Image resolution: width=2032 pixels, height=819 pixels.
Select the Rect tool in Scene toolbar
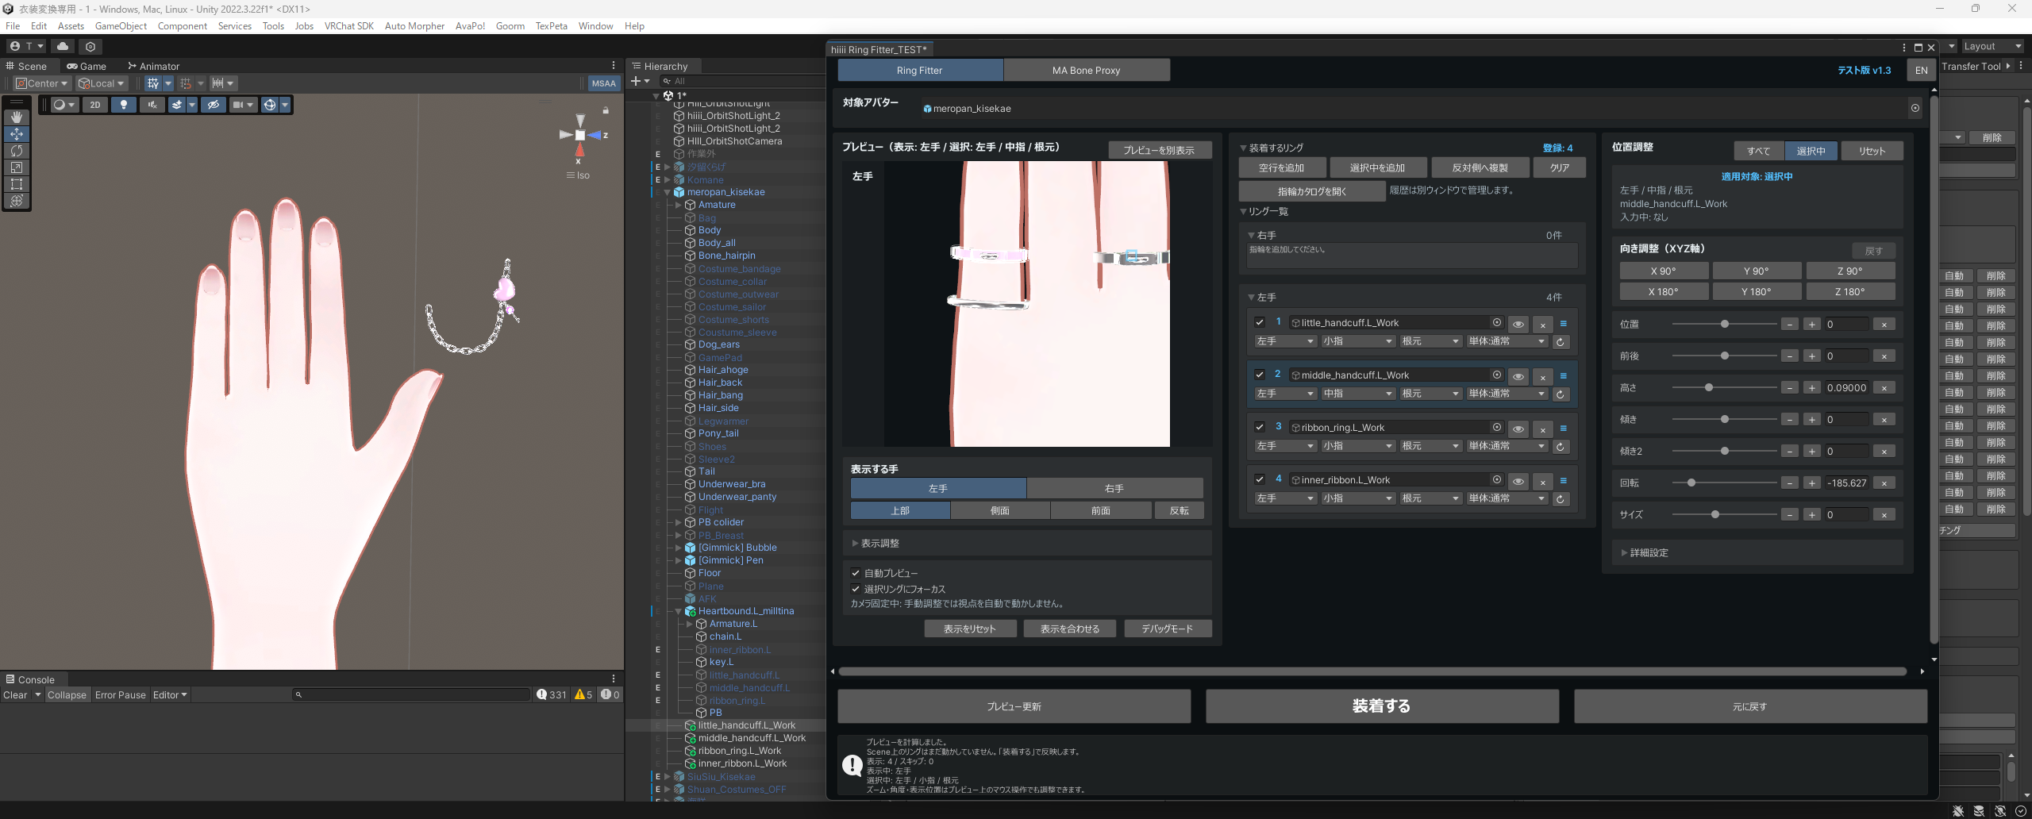point(17,183)
